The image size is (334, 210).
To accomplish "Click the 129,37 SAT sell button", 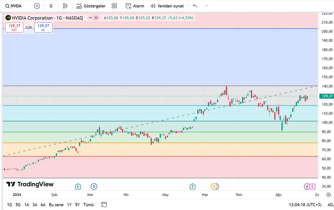I will pyautogui.click(x=14, y=27).
